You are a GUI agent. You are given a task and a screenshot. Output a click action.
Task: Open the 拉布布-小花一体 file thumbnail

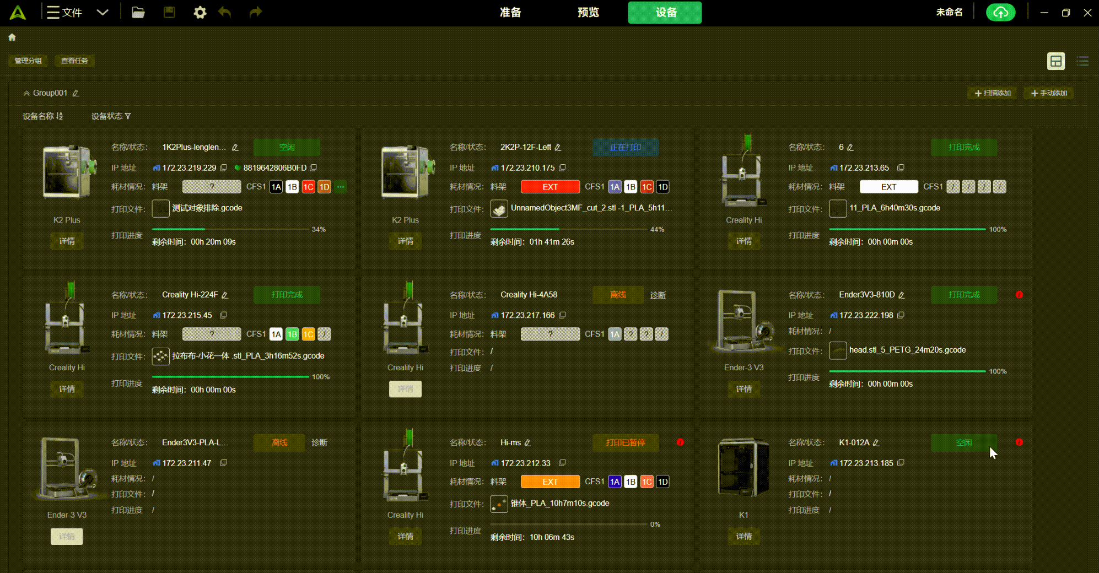pyautogui.click(x=160, y=356)
